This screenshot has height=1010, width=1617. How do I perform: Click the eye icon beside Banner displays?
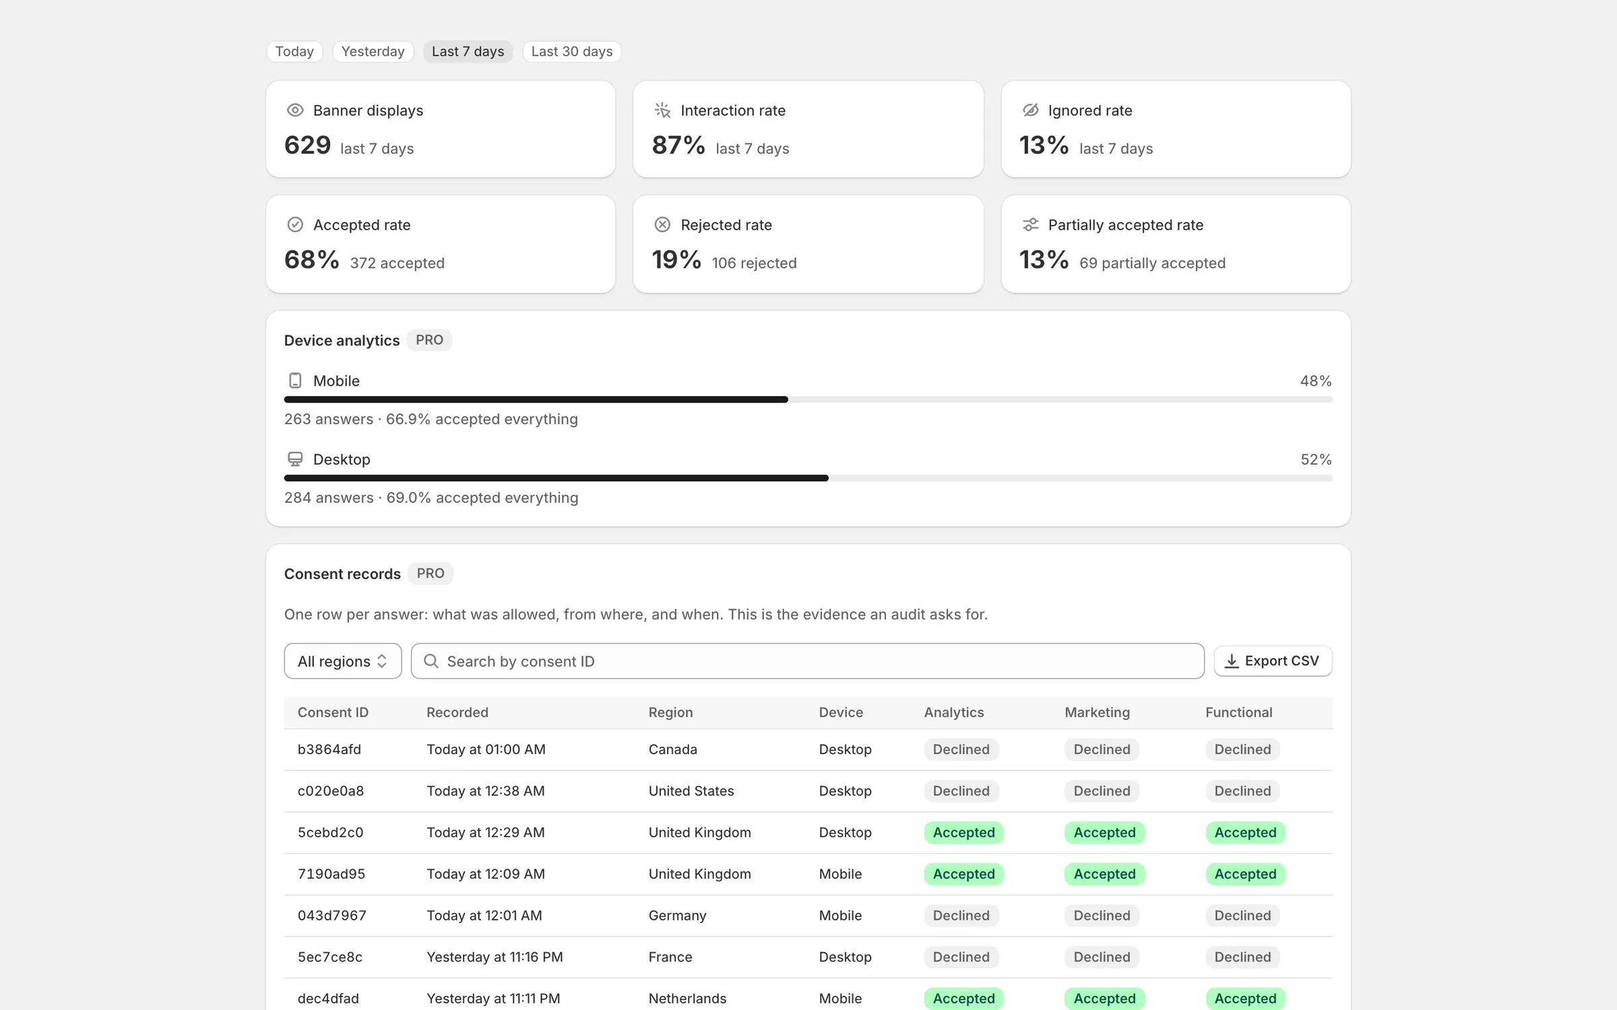(295, 110)
